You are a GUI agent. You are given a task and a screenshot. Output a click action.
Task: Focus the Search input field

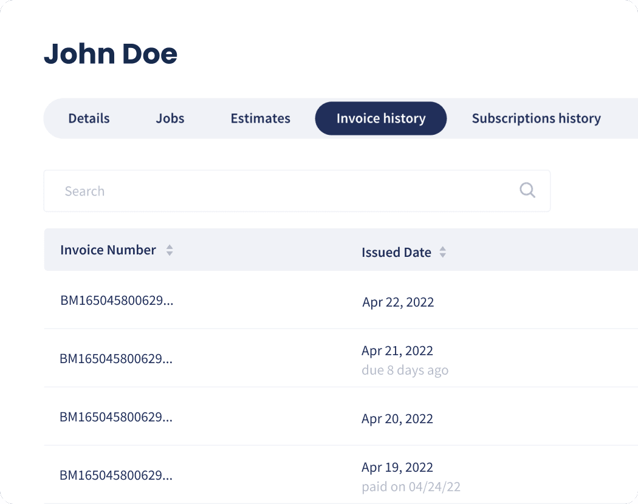297,191
